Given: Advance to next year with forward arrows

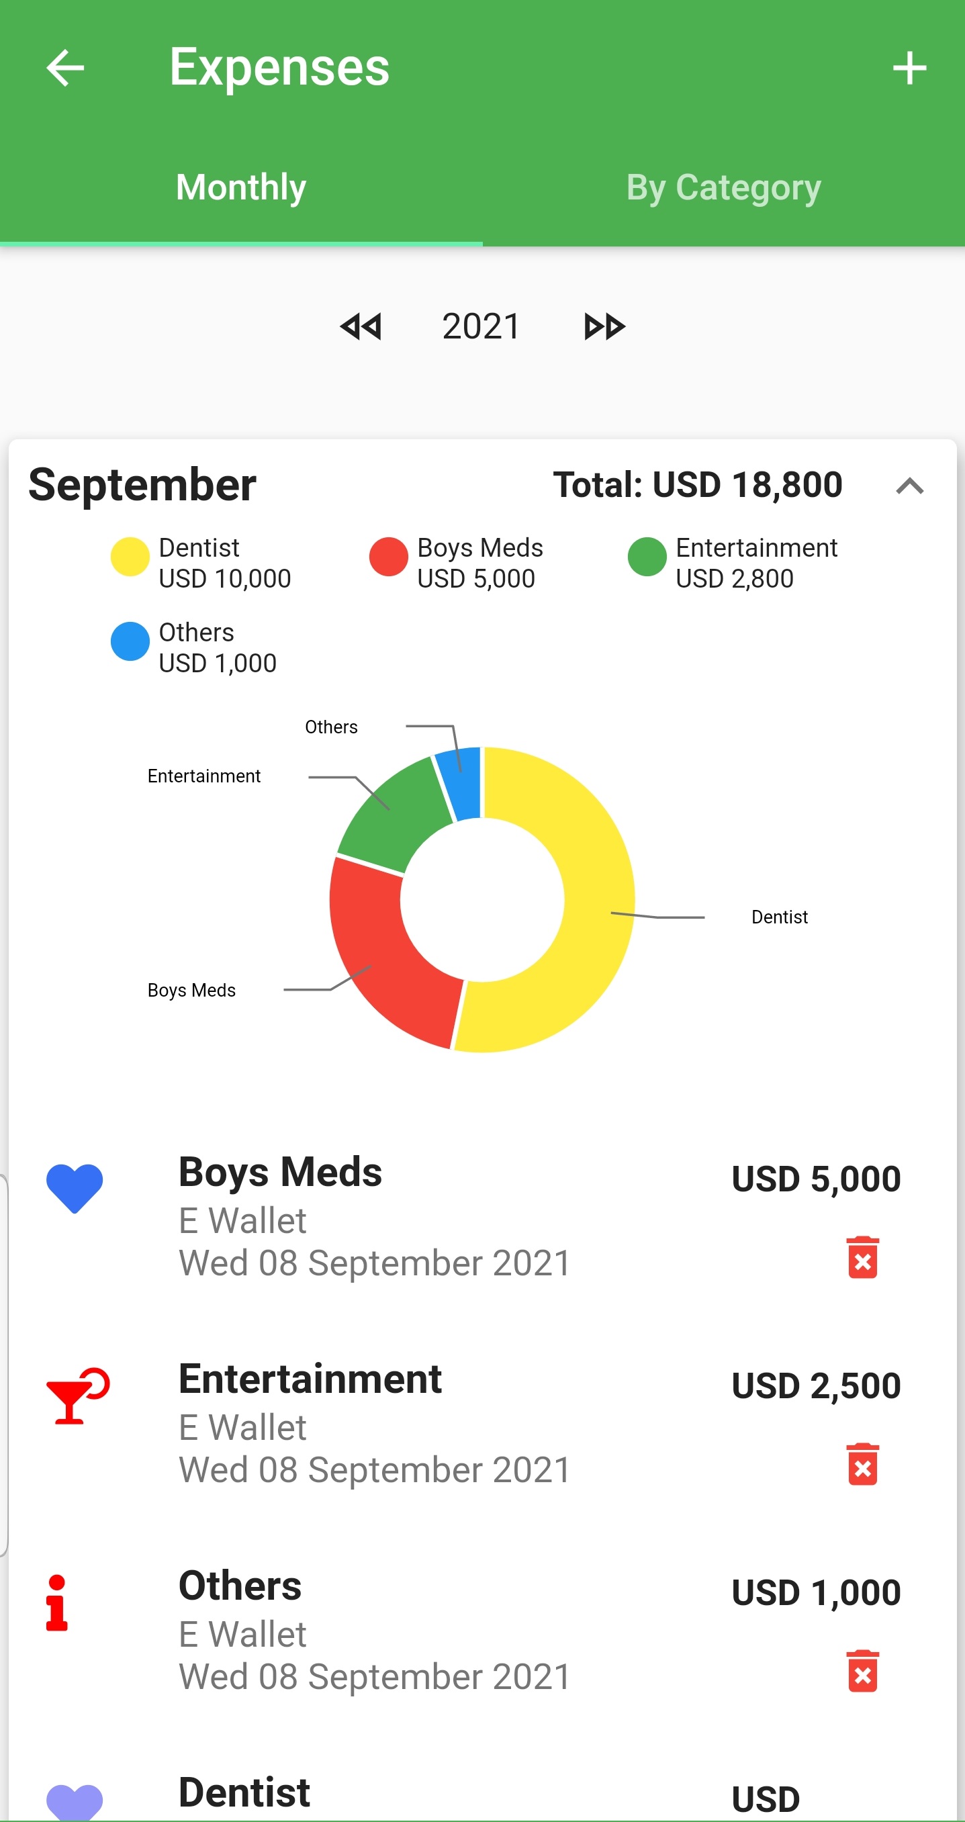Looking at the screenshot, I should [604, 327].
